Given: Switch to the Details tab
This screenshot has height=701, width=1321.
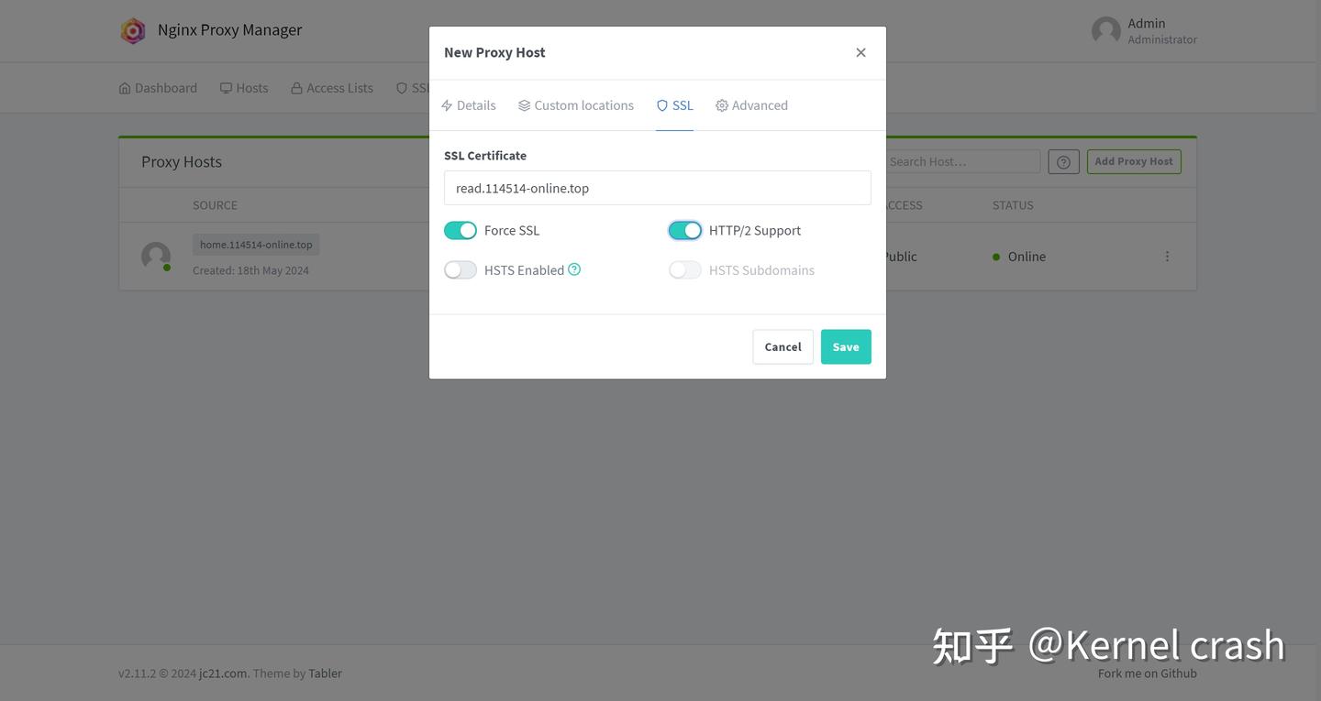Looking at the screenshot, I should click(468, 105).
